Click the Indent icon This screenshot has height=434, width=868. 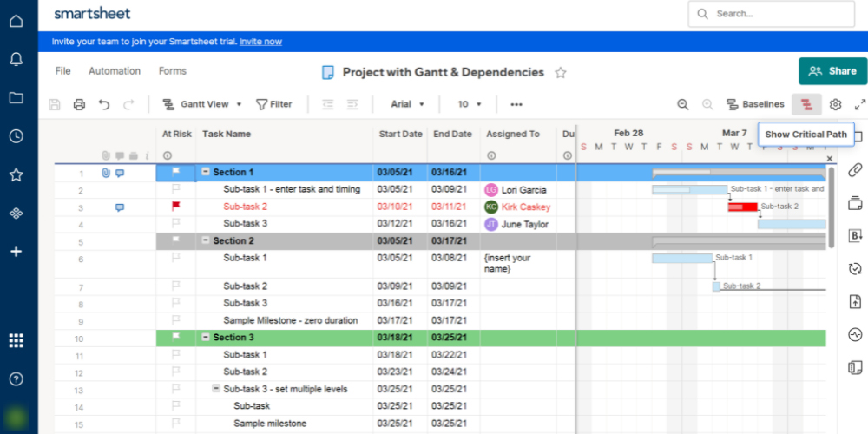[x=352, y=104]
